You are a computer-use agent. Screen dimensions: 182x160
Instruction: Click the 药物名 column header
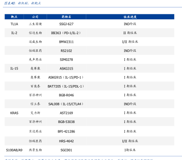click(66, 17)
